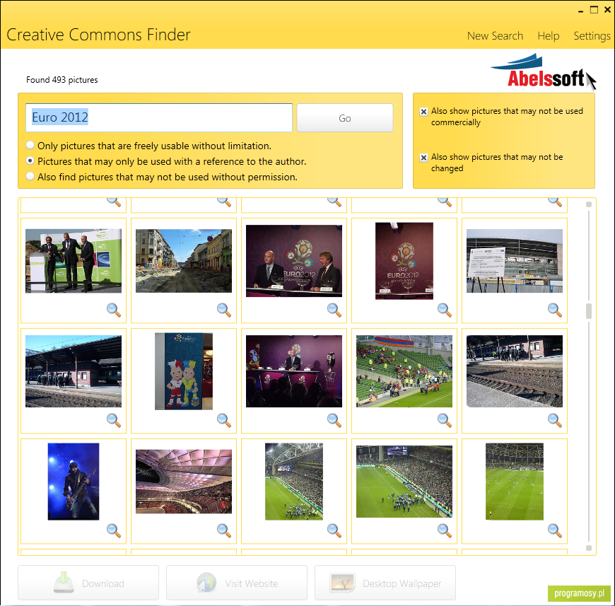The height and width of the screenshot is (606, 615).
Task: Pick the railway tracks close-up thumbnail
Action: click(x=515, y=371)
